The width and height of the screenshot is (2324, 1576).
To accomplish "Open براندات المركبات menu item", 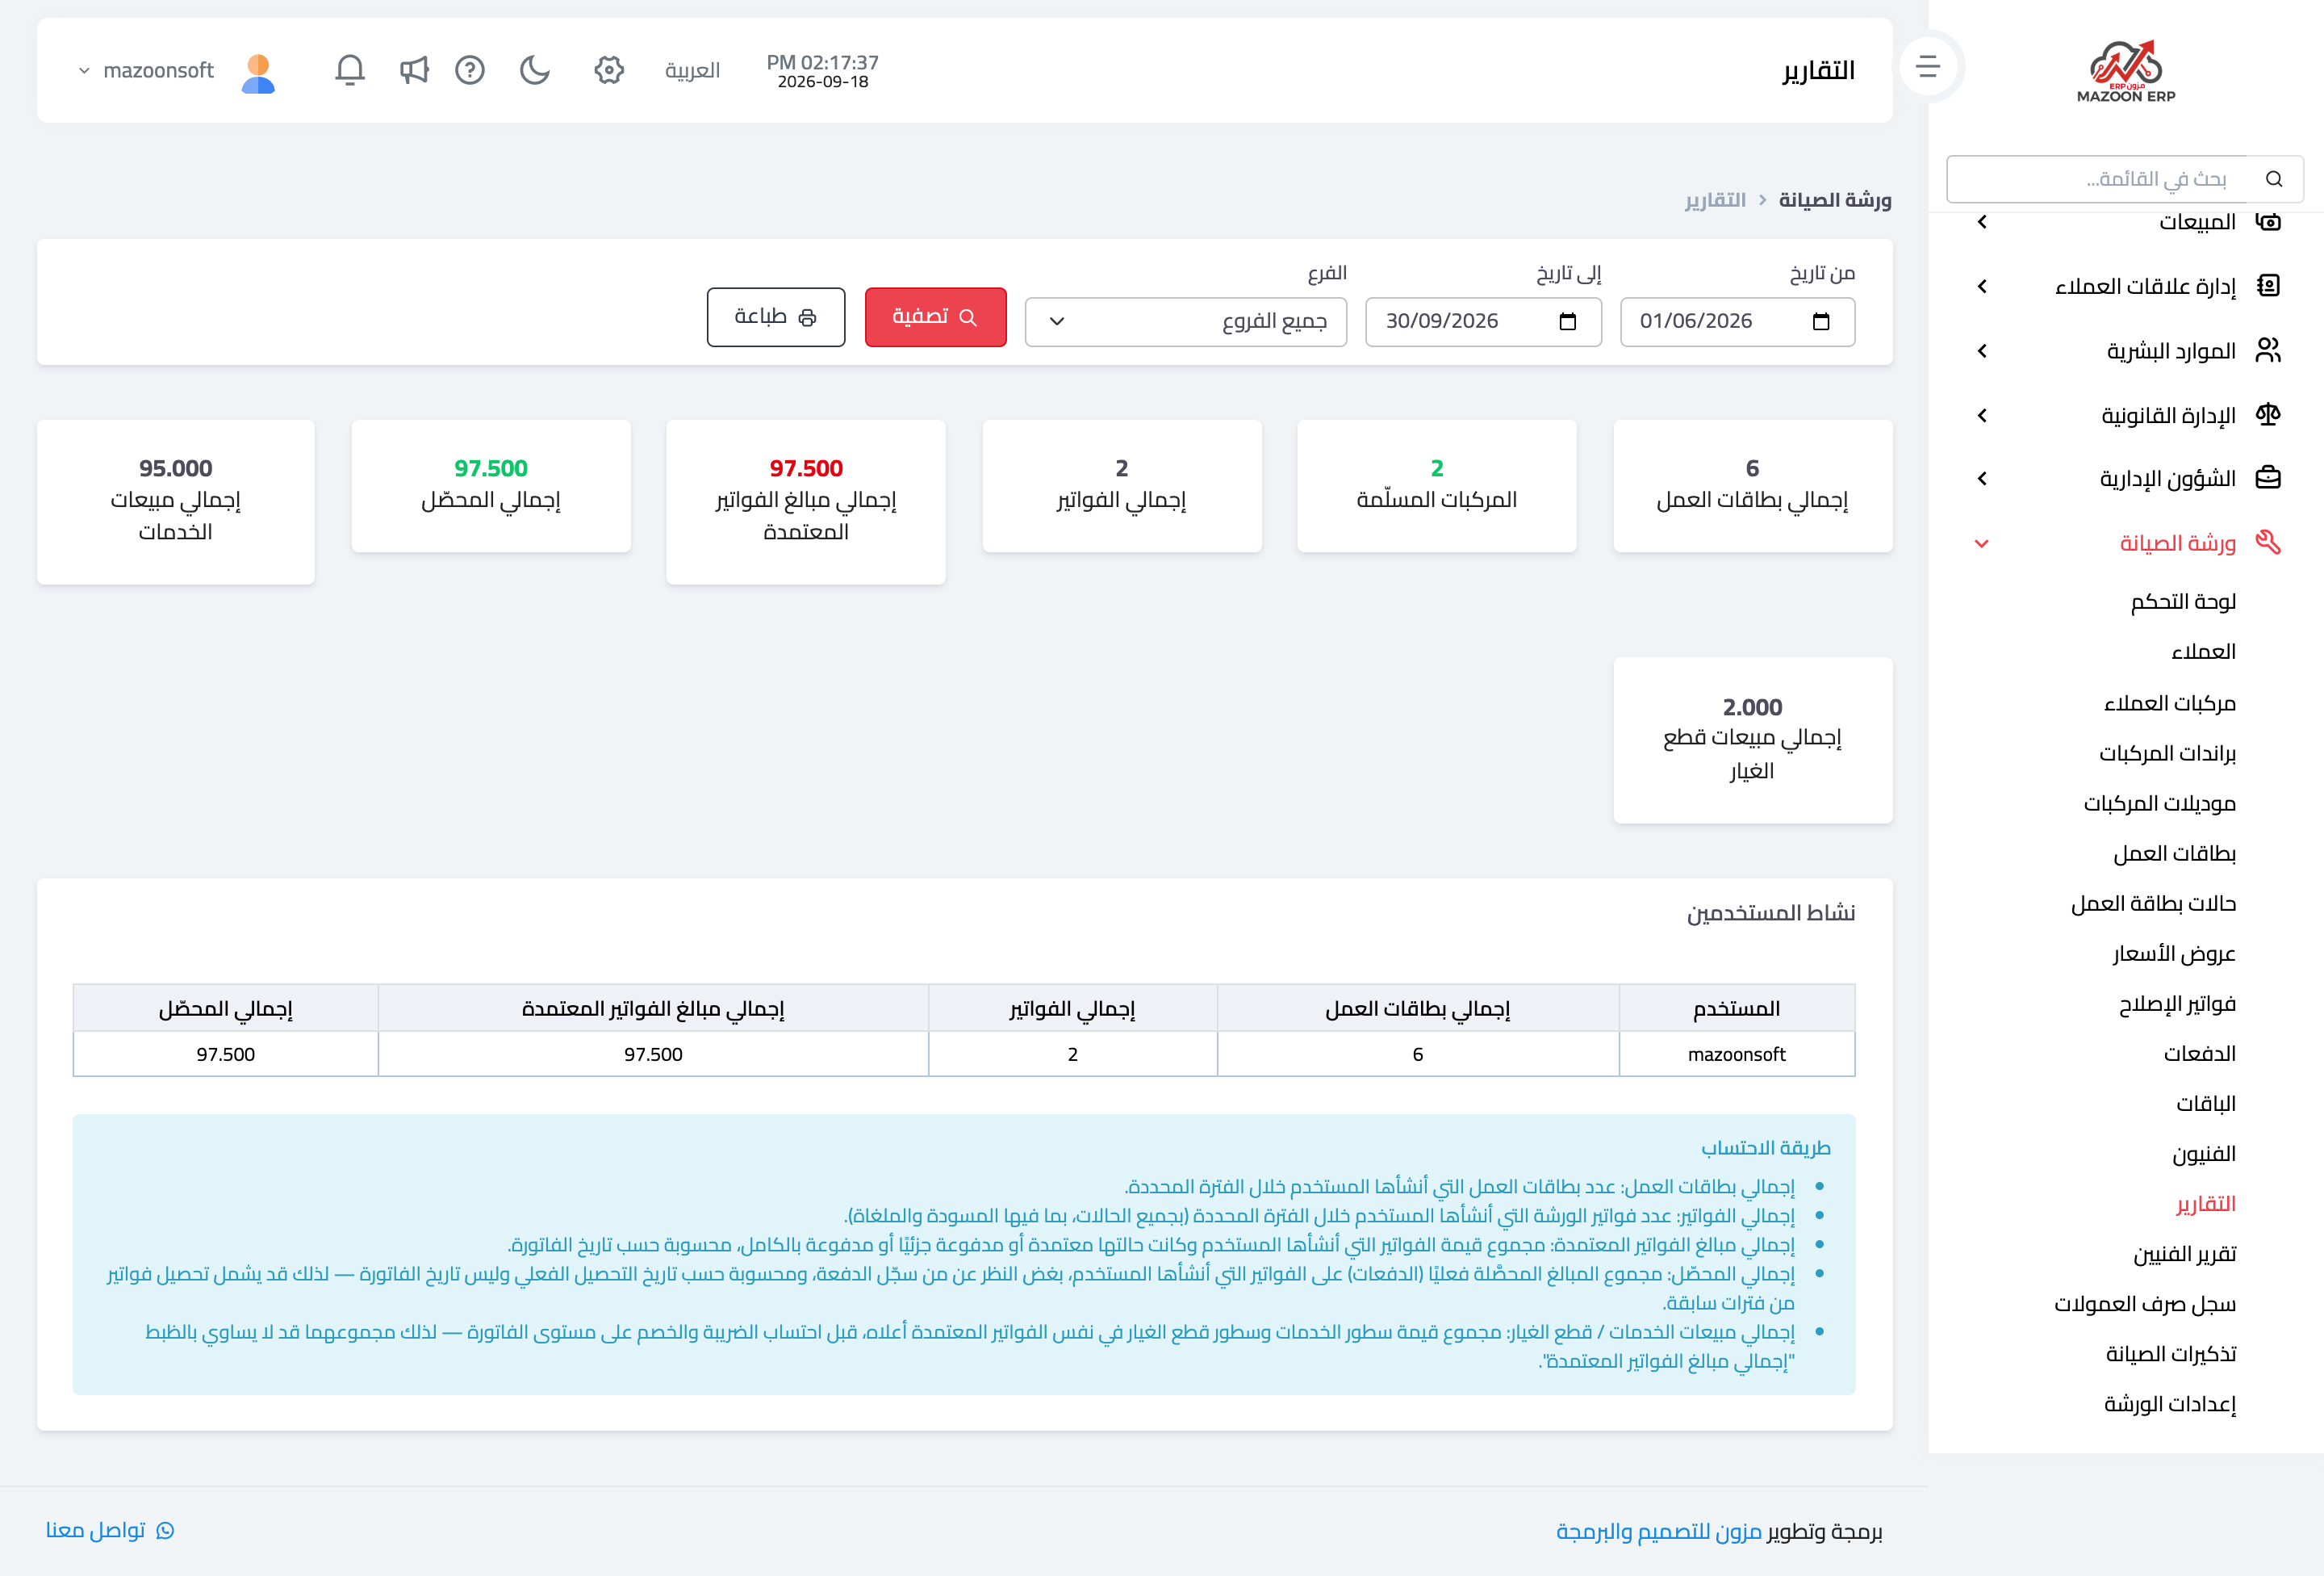I will point(2167,752).
